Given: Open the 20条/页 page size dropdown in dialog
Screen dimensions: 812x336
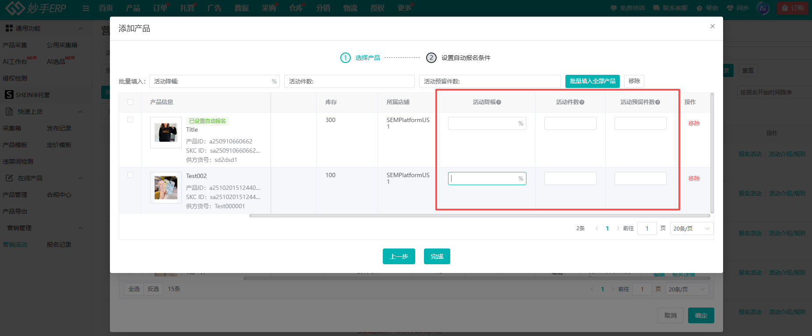Looking at the screenshot, I should [x=692, y=228].
